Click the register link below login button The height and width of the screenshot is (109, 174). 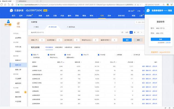coord(168,43)
